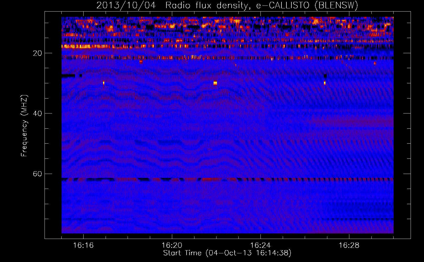Click the 16:24 time tick label

[x=260, y=245]
